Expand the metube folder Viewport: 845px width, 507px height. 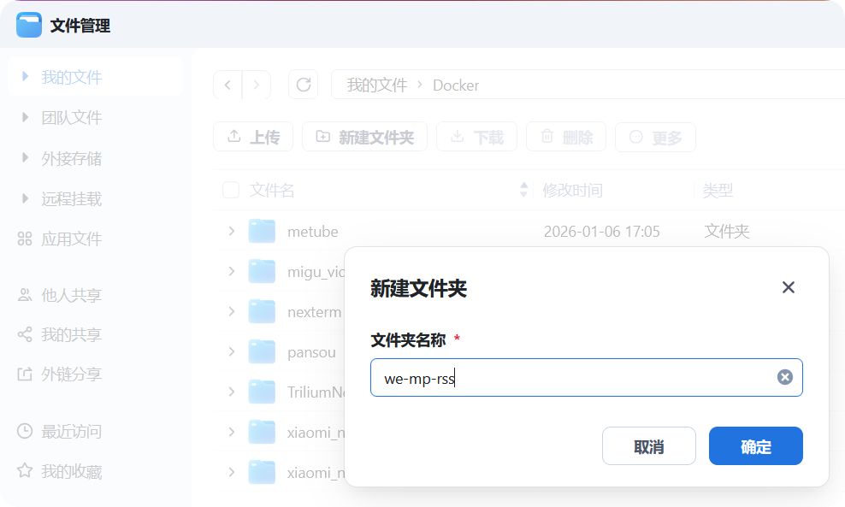229,231
